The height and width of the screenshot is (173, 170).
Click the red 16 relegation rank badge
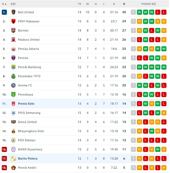(4, 149)
